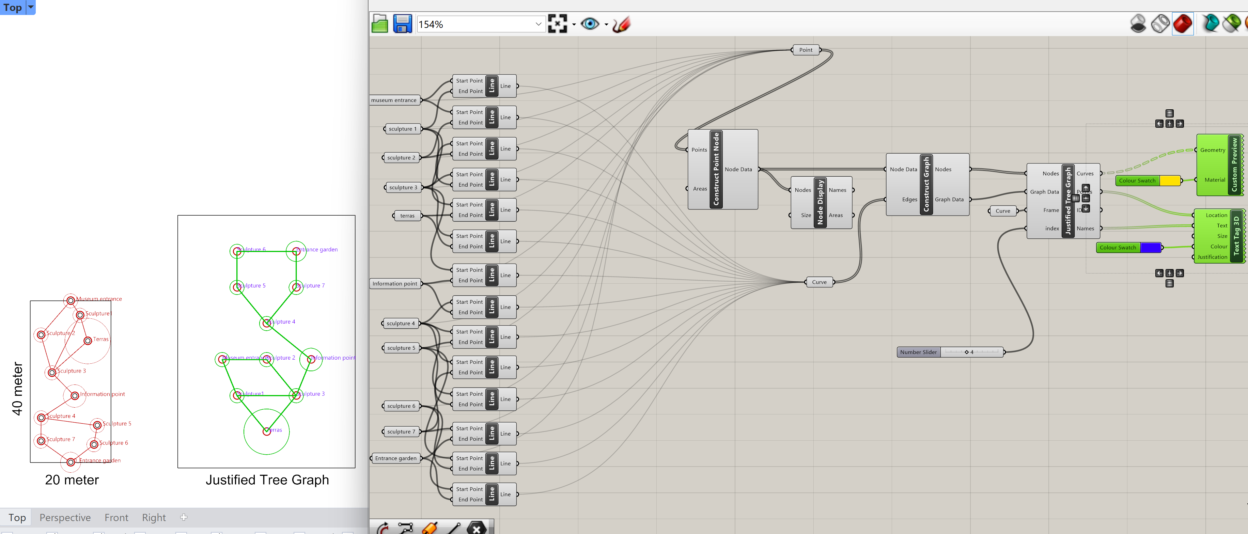1248x534 pixels.
Task: Open the Top viewport title dropdown arrow
Action: click(x=31, y=7)
